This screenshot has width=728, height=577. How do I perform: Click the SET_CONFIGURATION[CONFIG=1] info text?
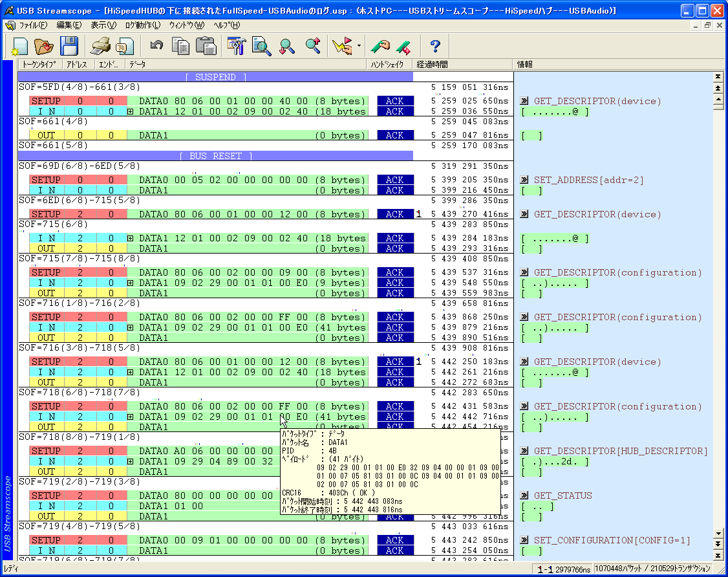click(x=612, y=540)
